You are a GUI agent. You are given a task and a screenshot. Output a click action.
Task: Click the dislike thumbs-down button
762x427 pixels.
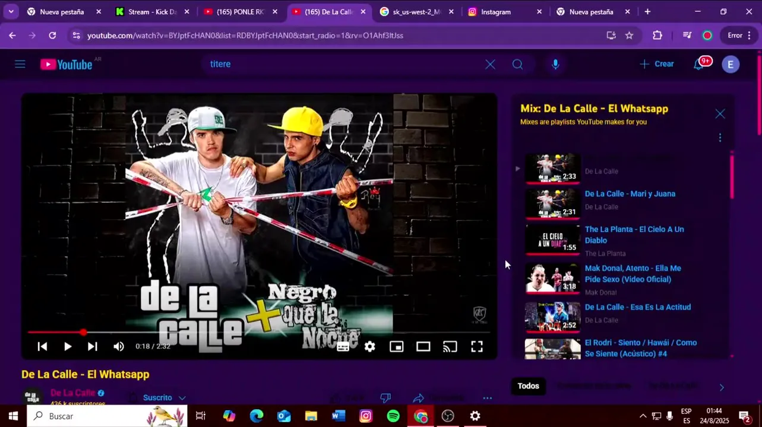click(x=385, y=398)
